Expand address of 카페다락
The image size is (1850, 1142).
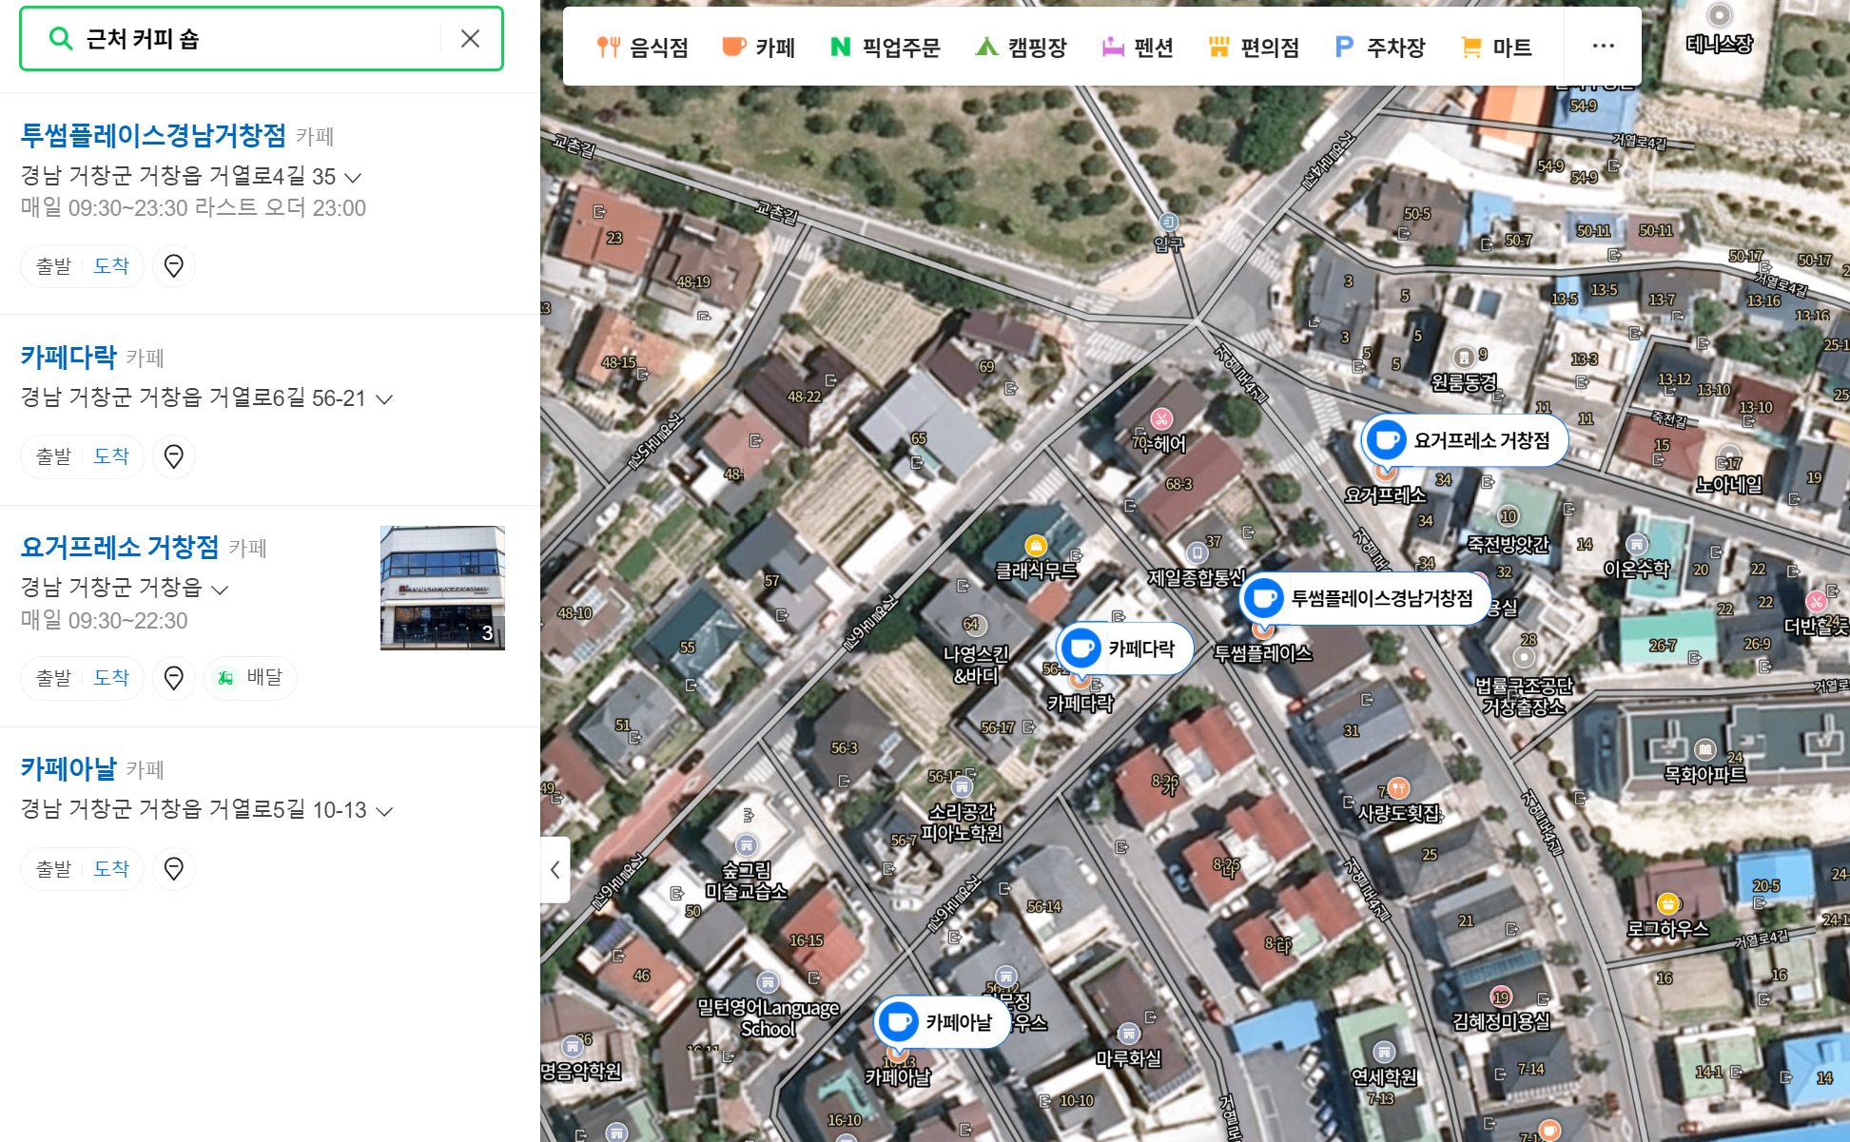[x=384, y=399]
